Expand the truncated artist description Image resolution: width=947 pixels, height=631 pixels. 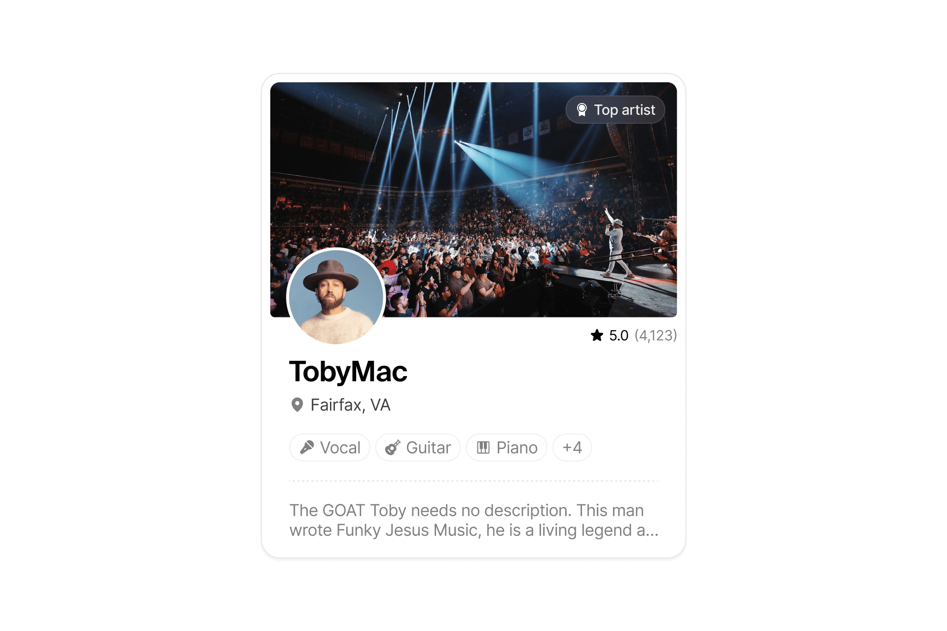[474, 520]
